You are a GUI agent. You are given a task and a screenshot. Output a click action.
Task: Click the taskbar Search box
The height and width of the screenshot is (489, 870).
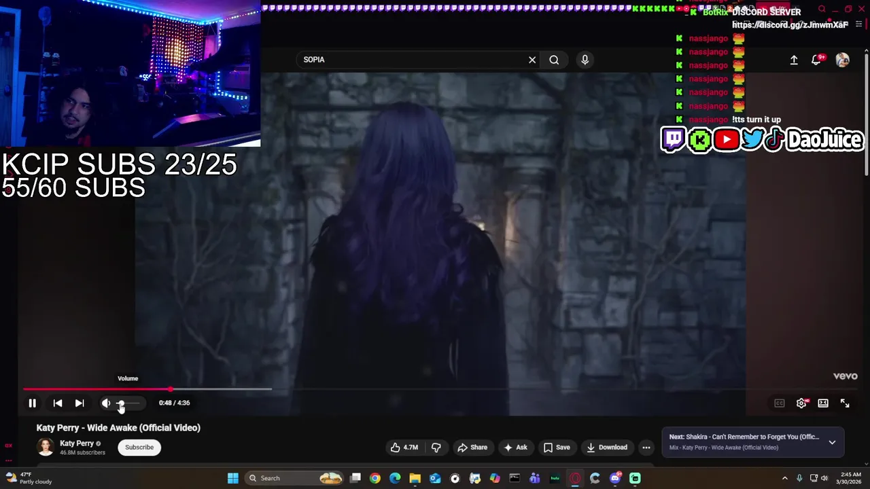click(x=294, y=478)
